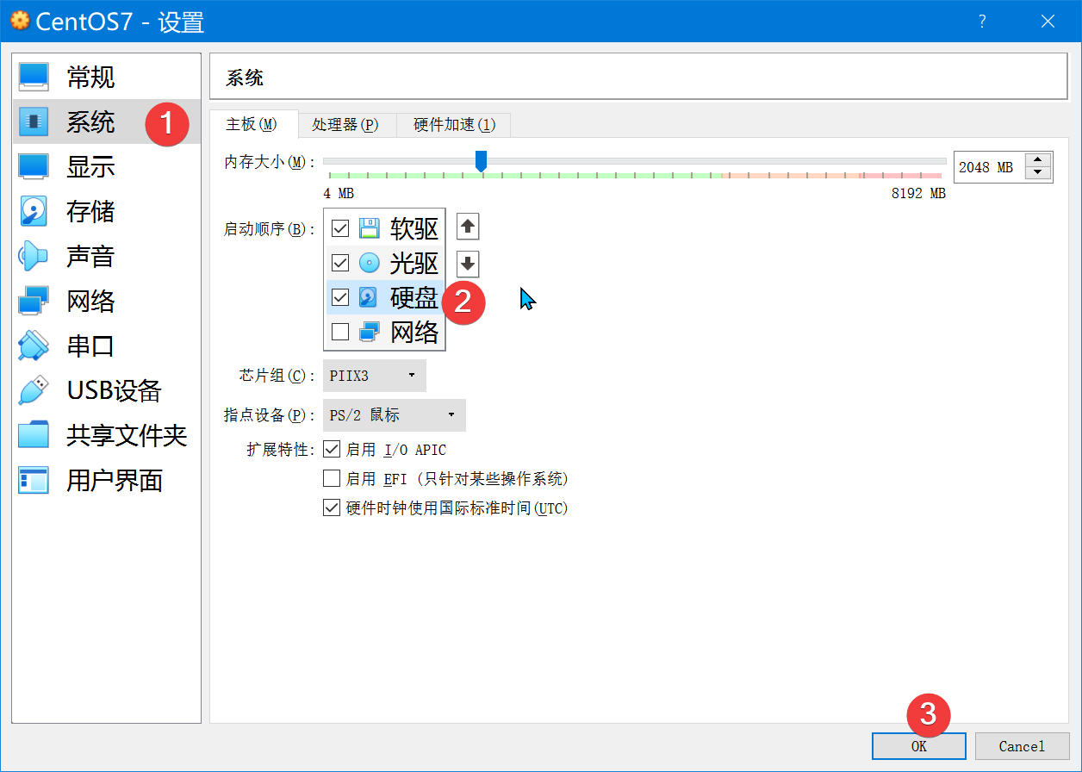Toggle 启用 I/O APIC checkbox
1082x772 pixels.
pos(332,450)
